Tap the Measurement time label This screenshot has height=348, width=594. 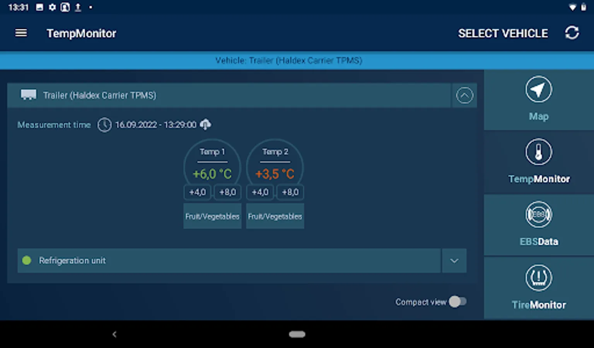pyautogui.click(x=54, y=125)
